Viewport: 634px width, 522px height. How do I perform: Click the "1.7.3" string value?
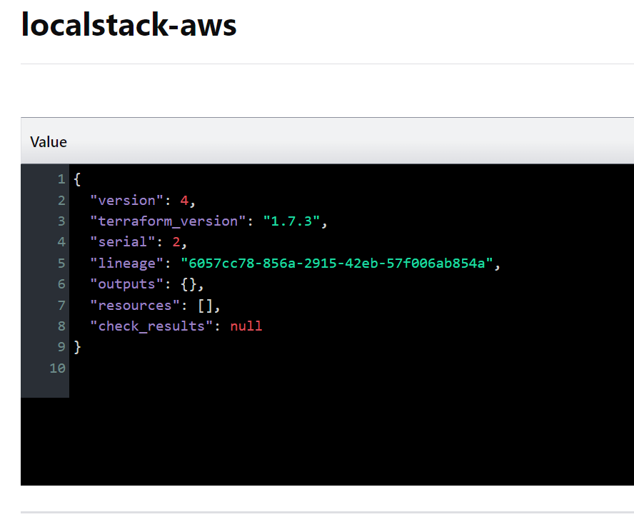click(291, 221)
